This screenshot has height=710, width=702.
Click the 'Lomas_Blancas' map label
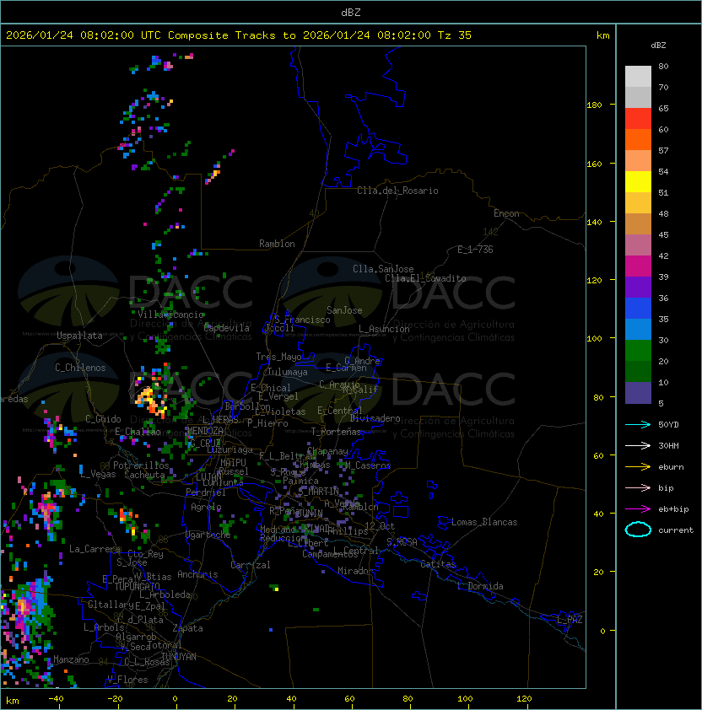[x=484, y=522]
